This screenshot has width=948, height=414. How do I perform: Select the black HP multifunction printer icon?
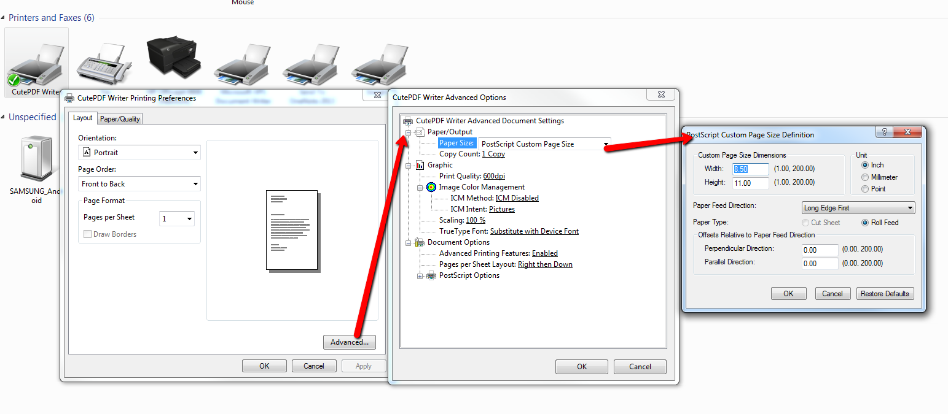pyautogui.click(x=173, y=56)
